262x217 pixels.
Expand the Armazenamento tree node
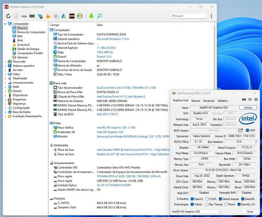tap(5, 83)
